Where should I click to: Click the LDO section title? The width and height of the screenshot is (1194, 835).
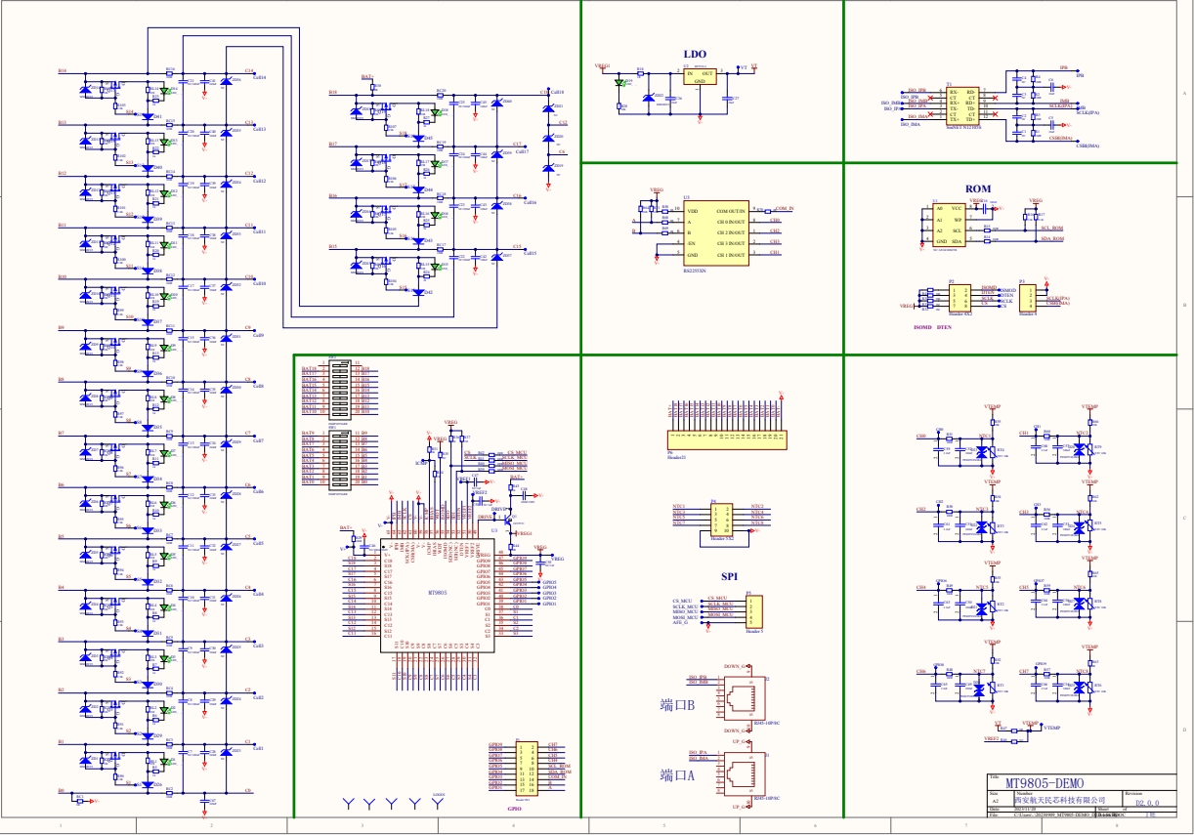point(695,55)
